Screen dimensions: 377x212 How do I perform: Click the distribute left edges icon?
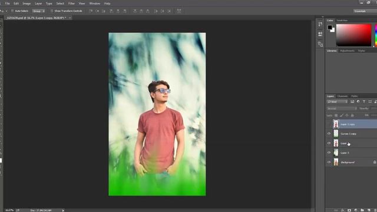(x=156, y=11)
